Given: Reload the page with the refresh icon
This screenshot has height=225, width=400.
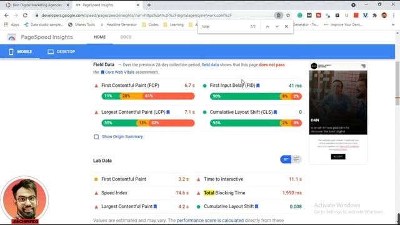Looking at the screenshot, I should (x=25, y=15).
